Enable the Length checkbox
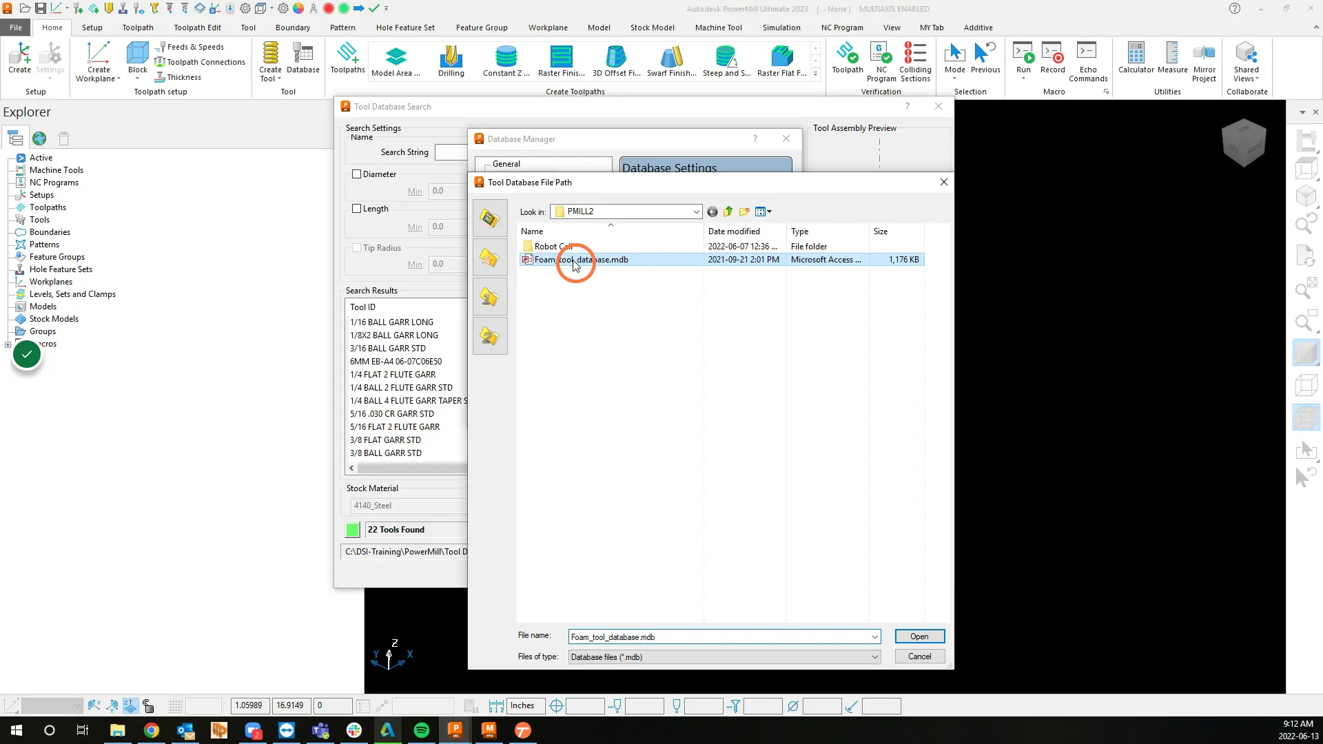 [x=356, y=209]
